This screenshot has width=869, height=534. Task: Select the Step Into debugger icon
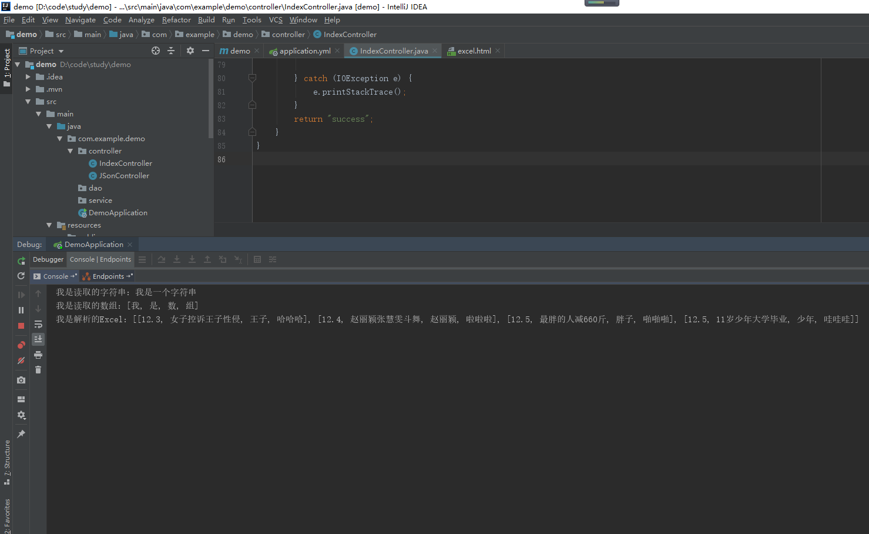click(177, 259)
